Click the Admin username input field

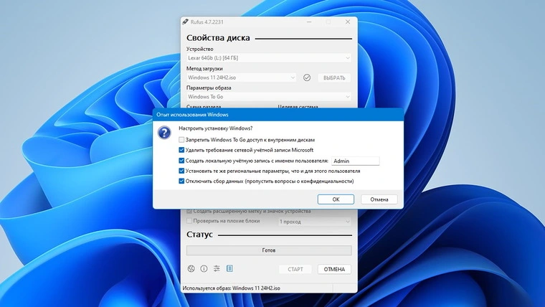(x=355, y=161)
